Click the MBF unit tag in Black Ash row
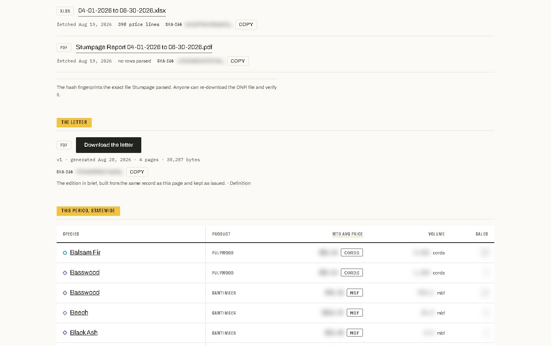551x346 pixels. click(x=355, y=333)
